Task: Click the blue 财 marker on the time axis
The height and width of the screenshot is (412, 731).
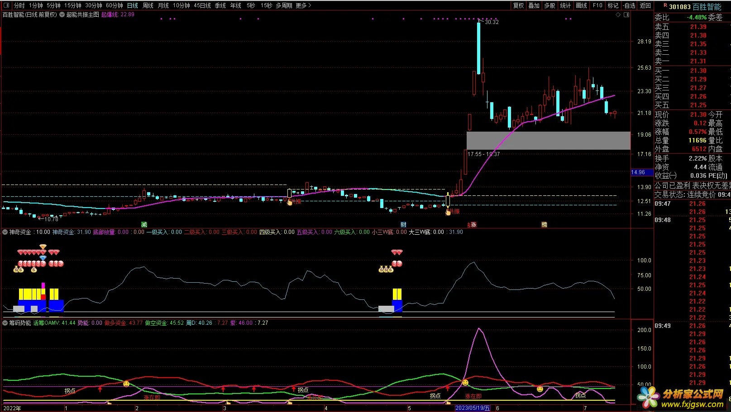Action: [403, 225]
